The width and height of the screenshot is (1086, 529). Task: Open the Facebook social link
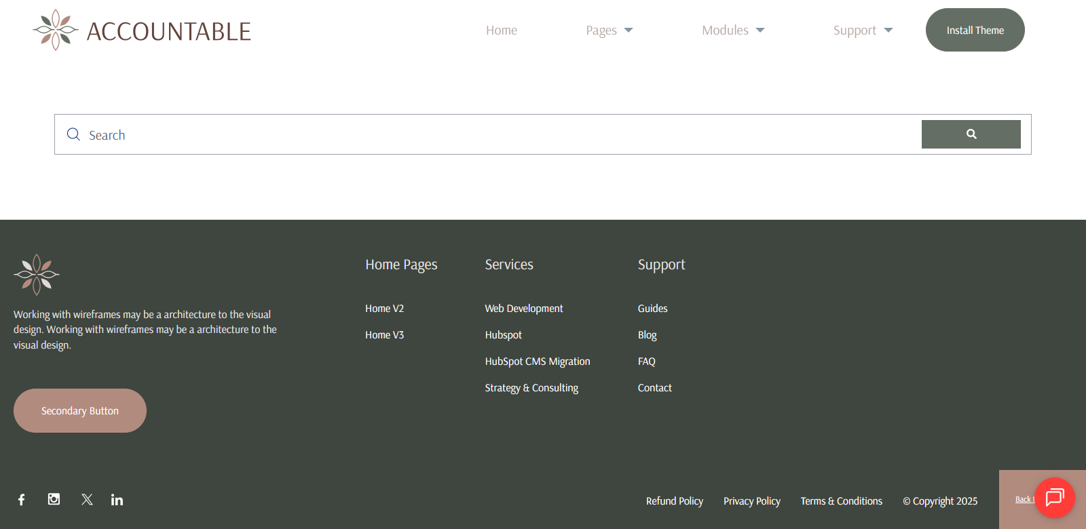(x=22, y=500)
